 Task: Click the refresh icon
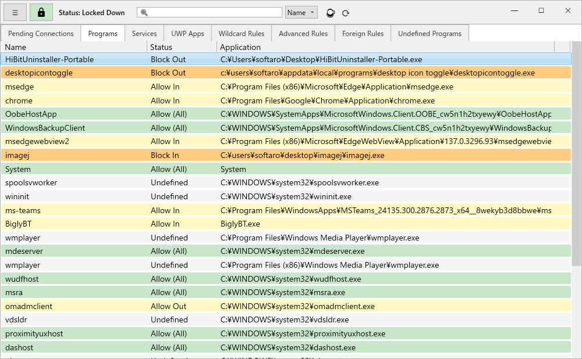pos(346,13)
